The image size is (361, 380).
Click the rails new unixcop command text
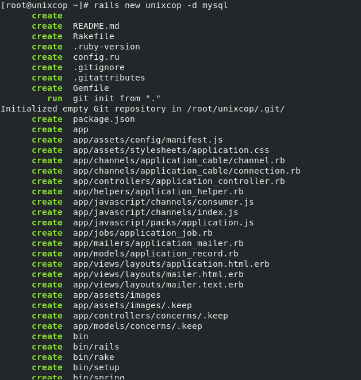tap(161, 5)
